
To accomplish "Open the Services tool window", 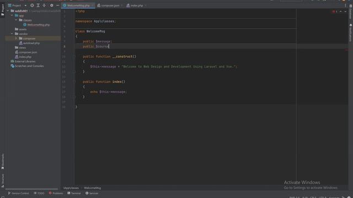I will coord(92,193).
